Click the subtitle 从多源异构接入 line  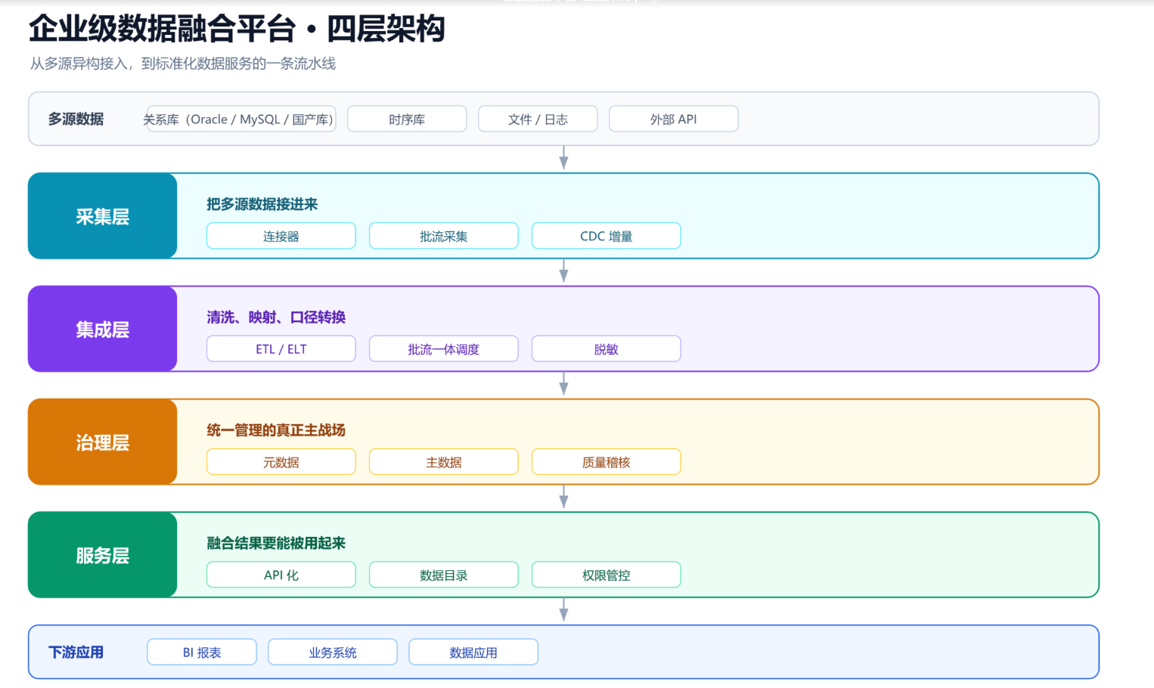click(183, 64)
